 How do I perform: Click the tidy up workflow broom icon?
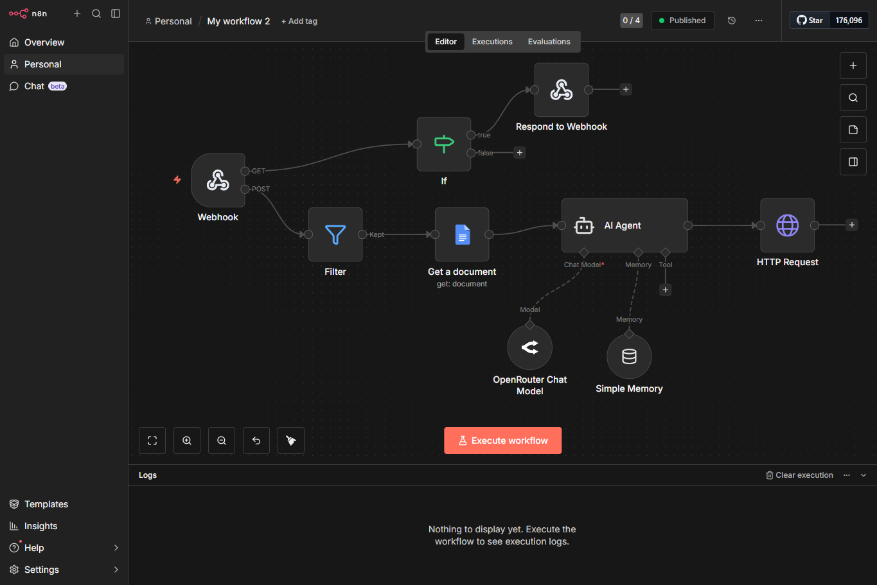tap(291, 441)
